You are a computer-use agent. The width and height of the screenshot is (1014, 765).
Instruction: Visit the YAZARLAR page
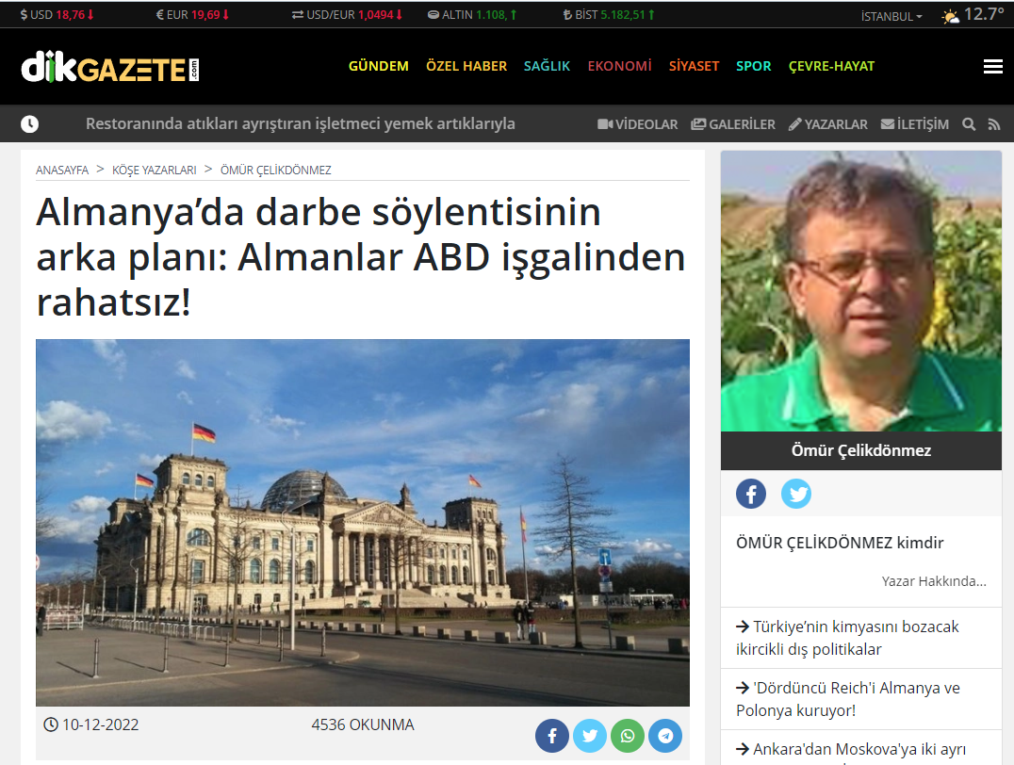(828, 124)
